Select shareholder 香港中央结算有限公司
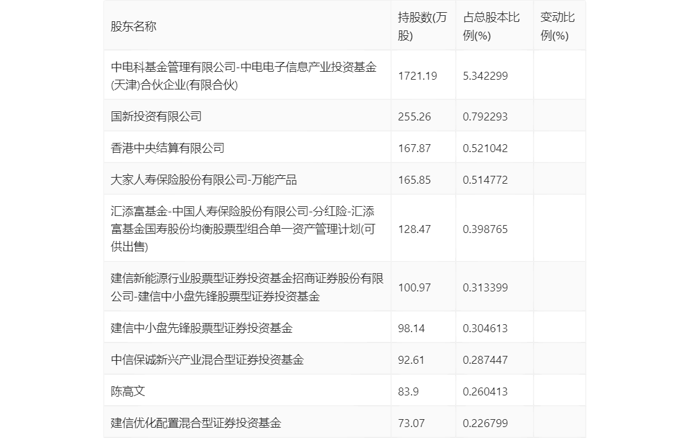The image size is (690, 438). pos(168,148)
